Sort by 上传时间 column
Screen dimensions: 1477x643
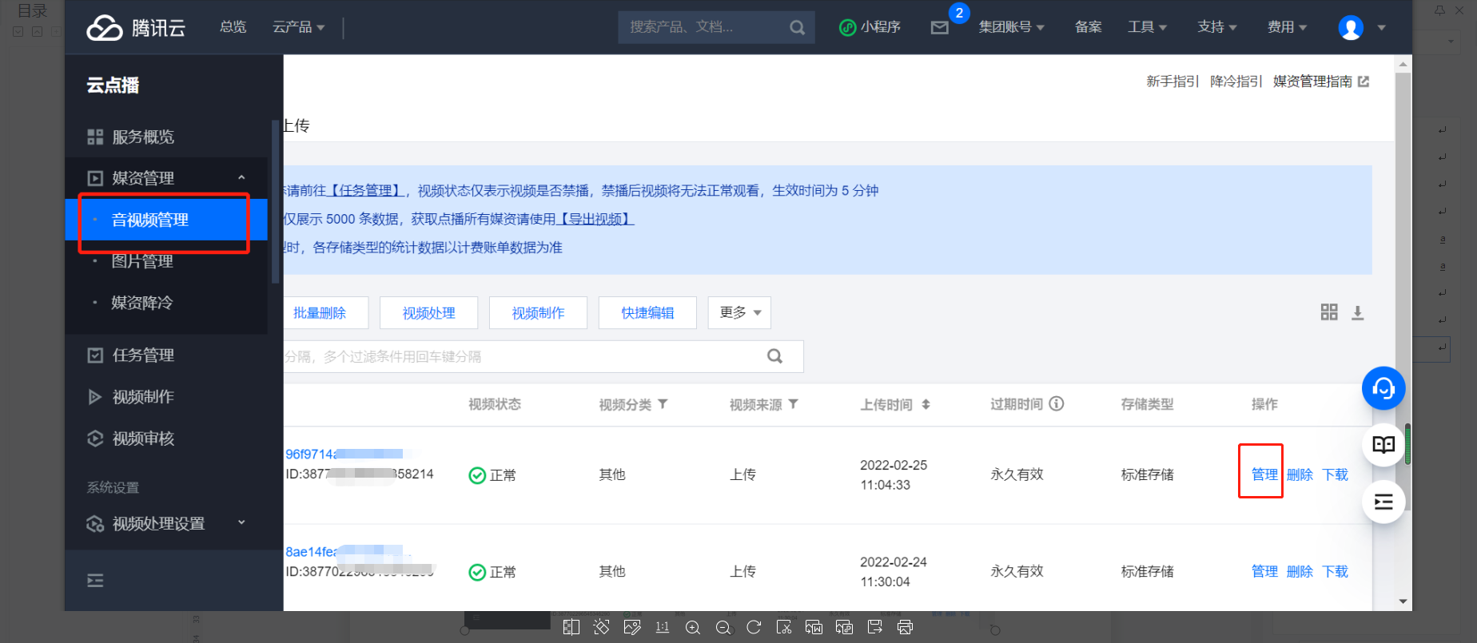tap(926, 404)
